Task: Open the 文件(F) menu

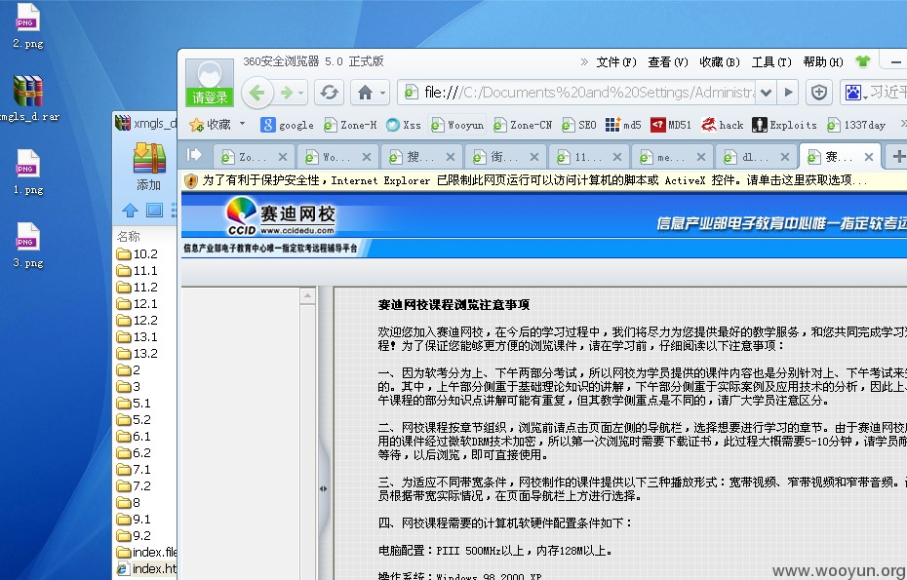Action: tap(616, 61)
